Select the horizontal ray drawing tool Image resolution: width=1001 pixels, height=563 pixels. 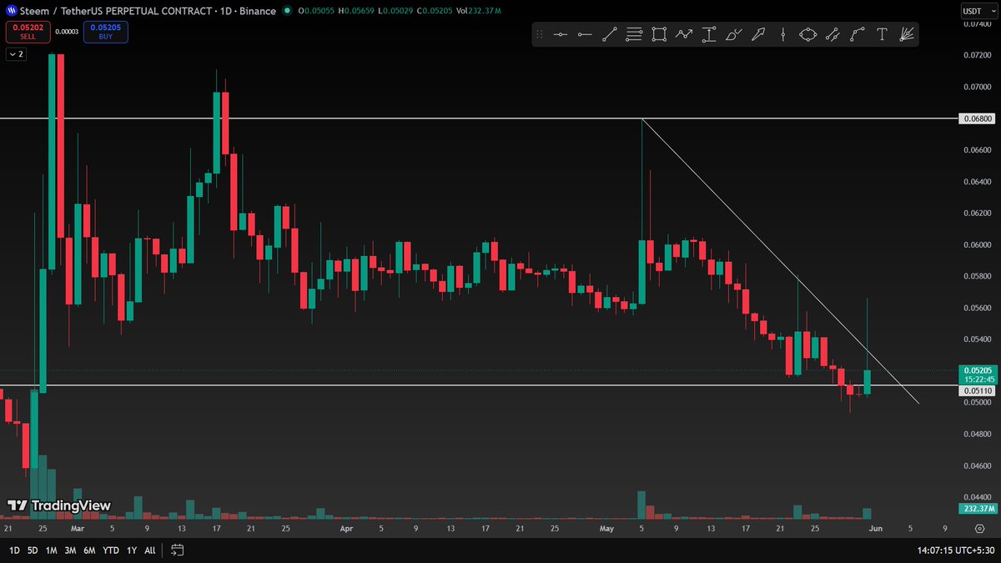[x=585, y=34]
